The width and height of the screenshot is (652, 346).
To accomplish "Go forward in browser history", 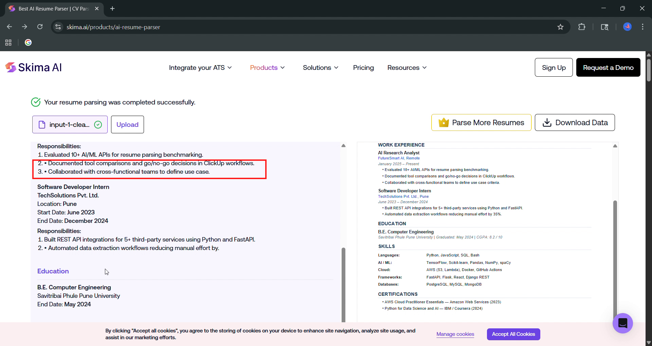I will (x=24, y=27).
